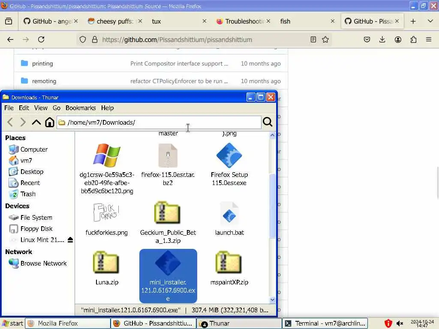Select Geckium_Public_Beta_1.3.zip archive
Screen dimensions: 439x329
pos(168,223)
